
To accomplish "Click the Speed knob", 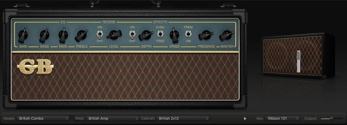I will point(175,35).
